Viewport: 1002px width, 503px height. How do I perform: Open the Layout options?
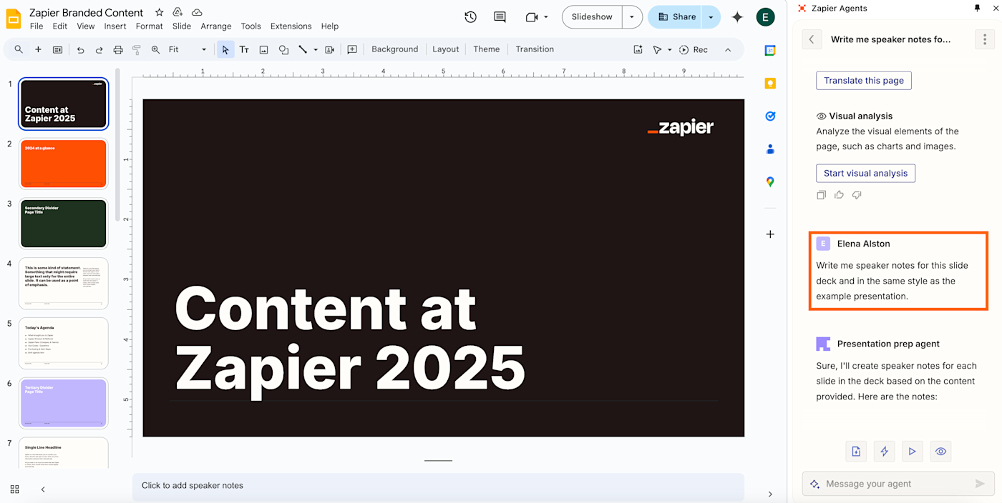pyautogui.click(x=445, y=49)
